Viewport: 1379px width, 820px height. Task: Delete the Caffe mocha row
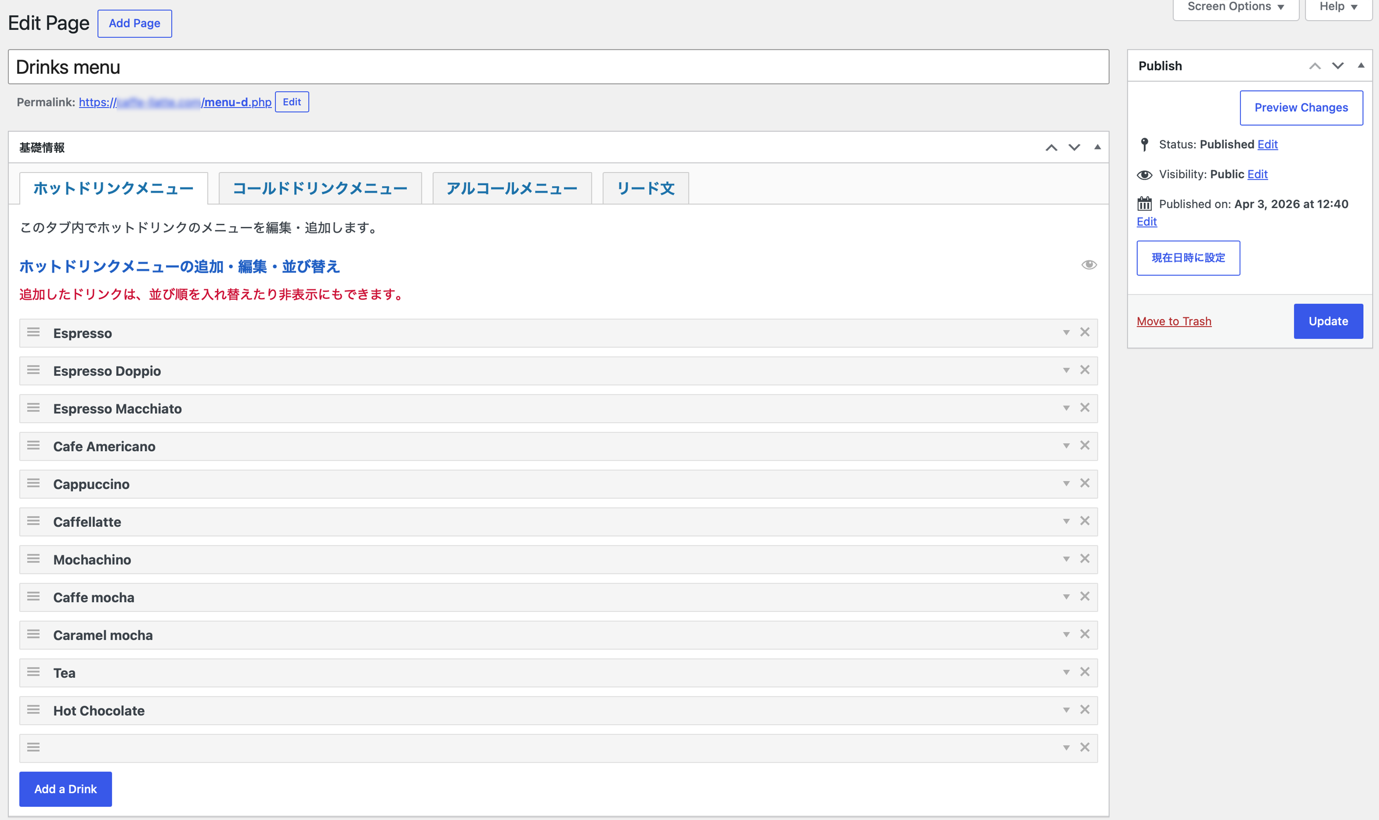click(1085, 596)
